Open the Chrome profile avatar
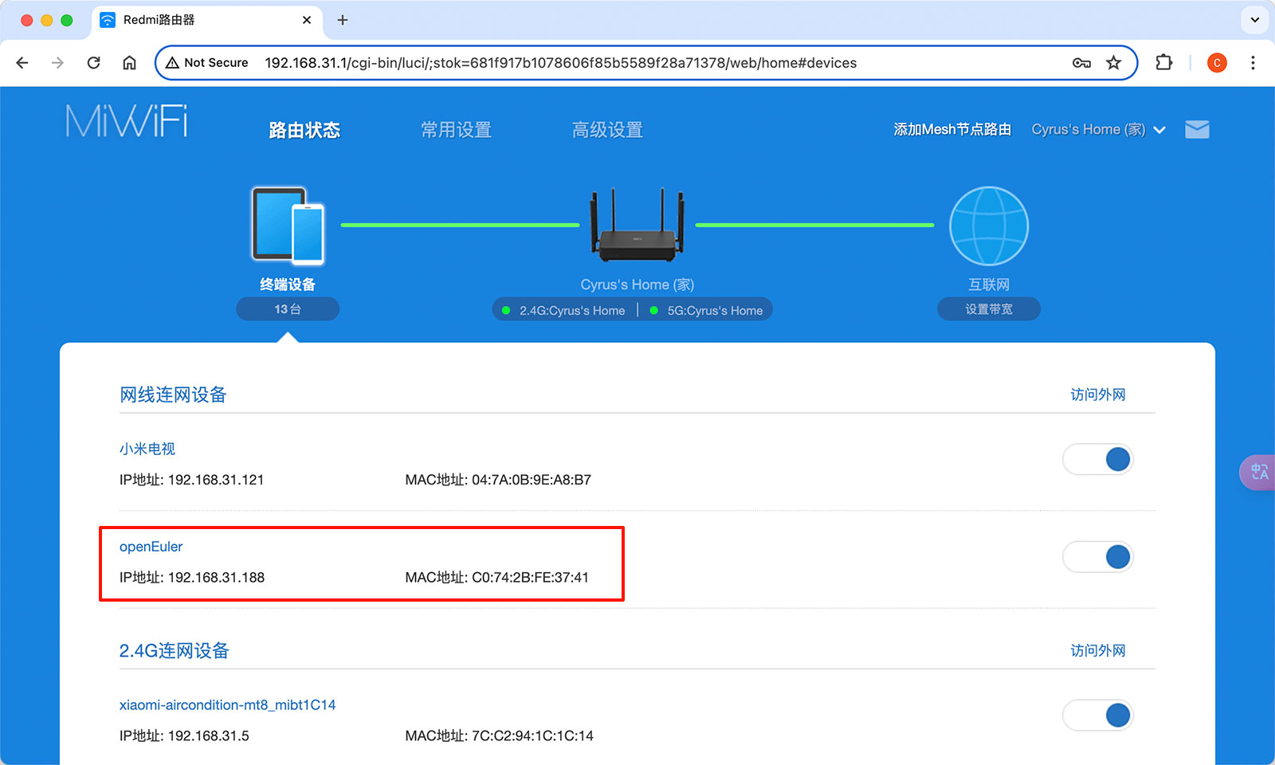This screenshot has width=1275, height=765. tap(1217, 63)
